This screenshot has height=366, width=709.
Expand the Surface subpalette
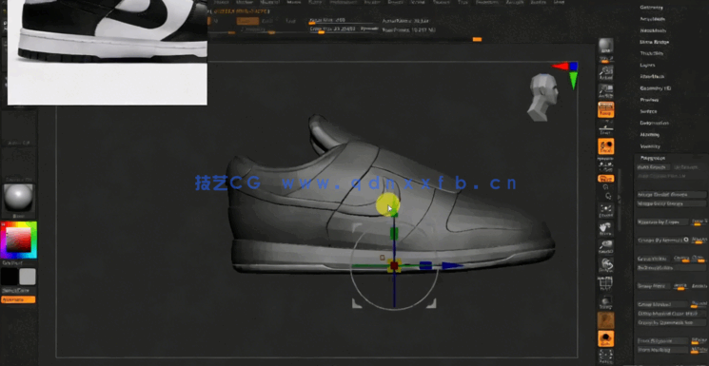click(648, 111)
